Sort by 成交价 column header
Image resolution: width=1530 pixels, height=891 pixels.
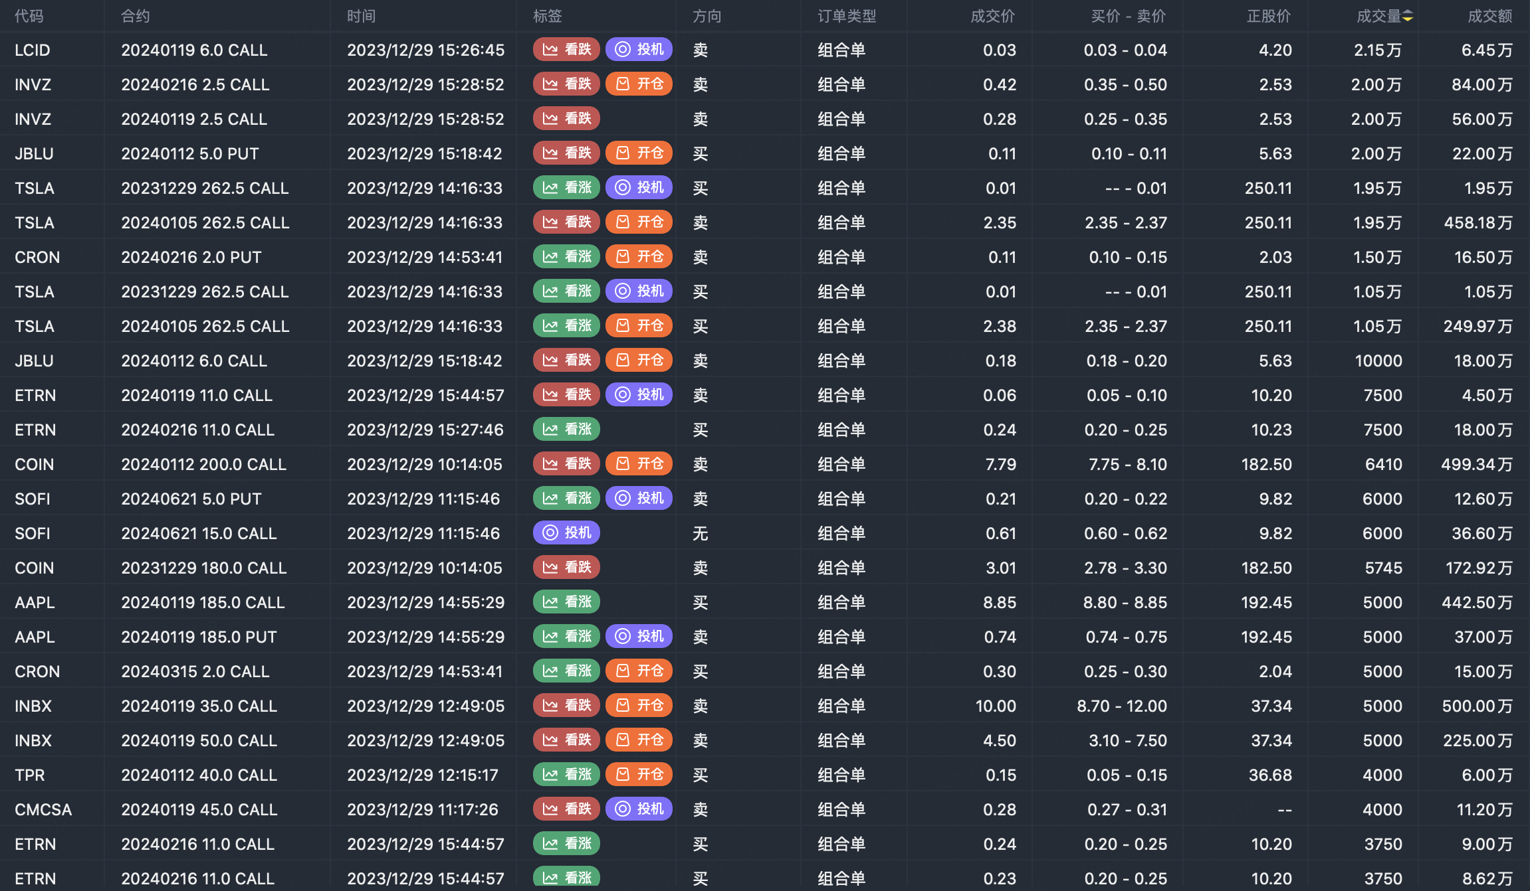992,16
